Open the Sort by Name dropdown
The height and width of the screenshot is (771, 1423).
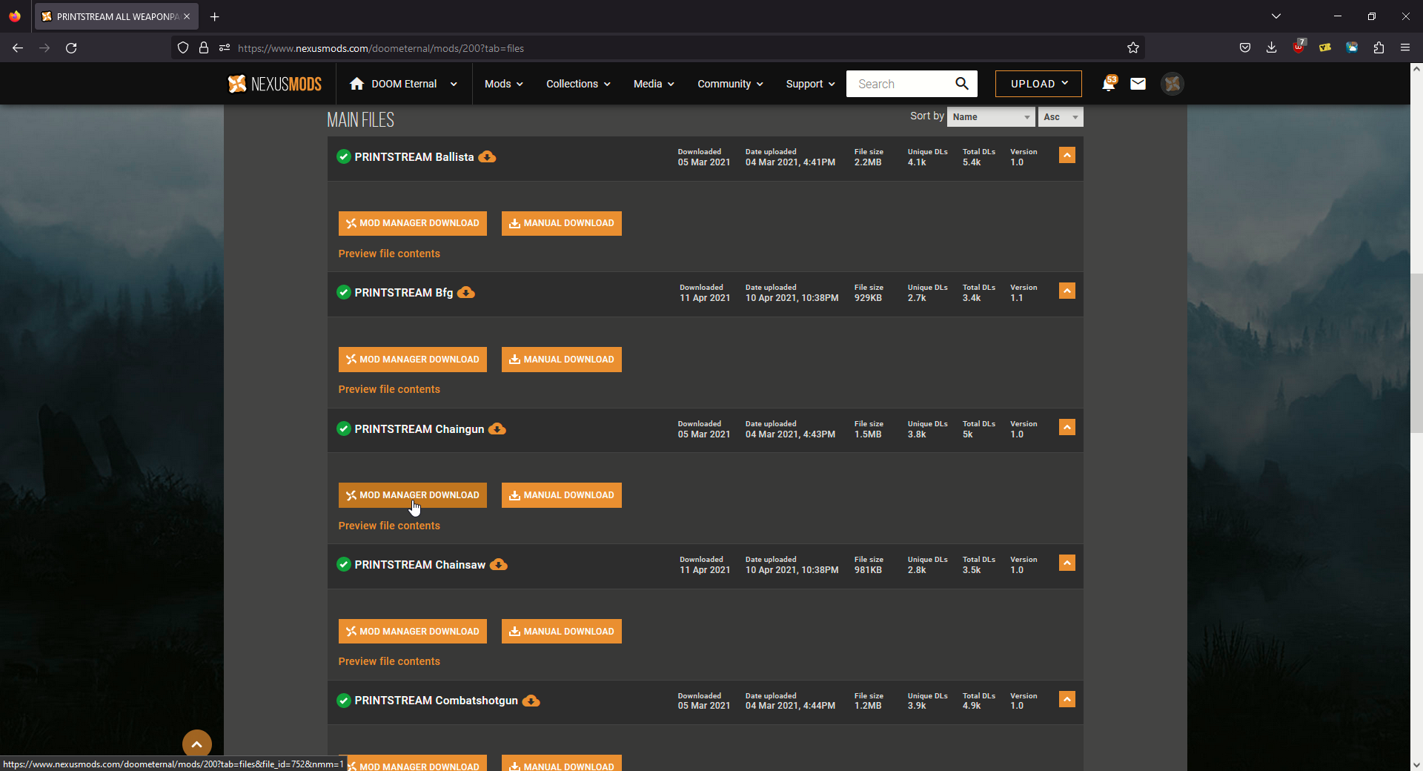[991, 117]
